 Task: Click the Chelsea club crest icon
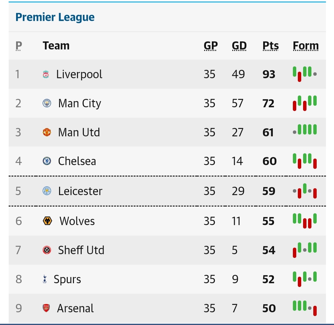click(47, 161)
